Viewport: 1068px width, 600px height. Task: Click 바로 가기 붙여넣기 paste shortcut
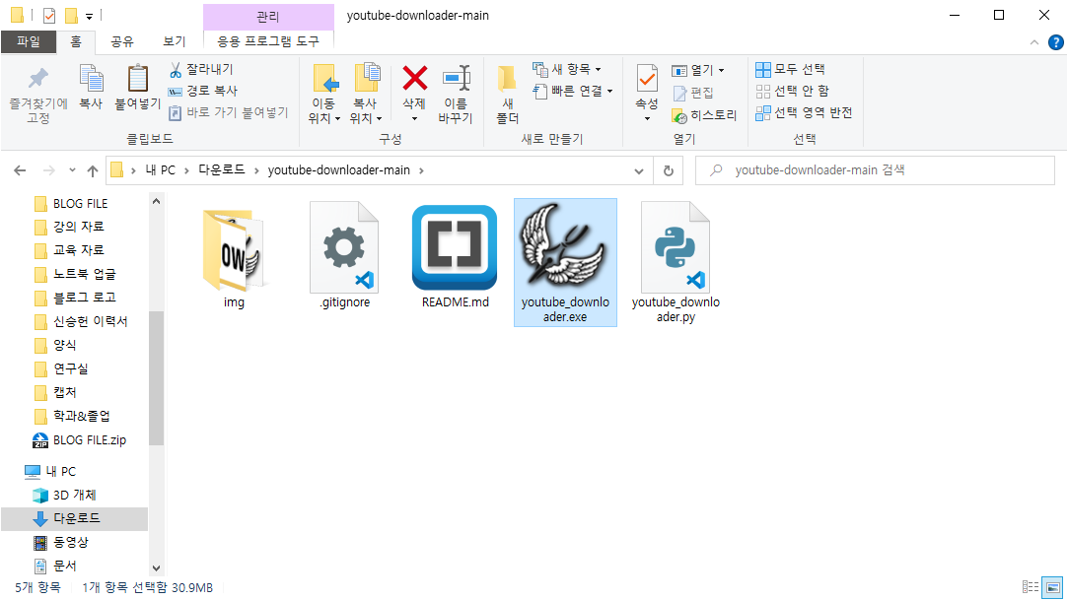(x=228, y=112)
